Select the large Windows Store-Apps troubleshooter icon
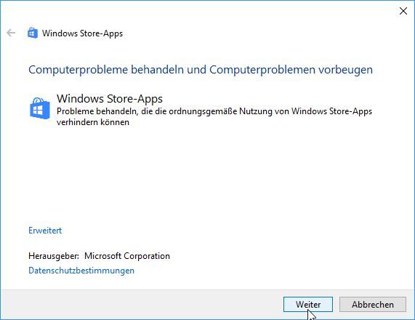The image size is (415, 320). coord(40,108)
